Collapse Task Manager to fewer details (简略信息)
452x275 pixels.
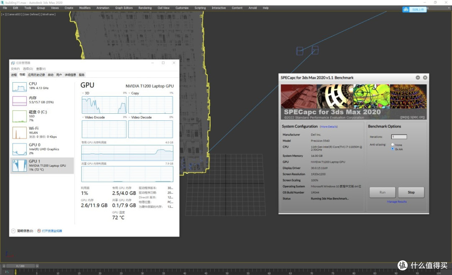click(22, 231)
